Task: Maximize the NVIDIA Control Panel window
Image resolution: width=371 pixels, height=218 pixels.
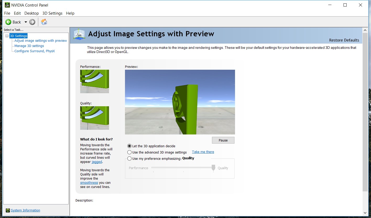Action: click(x=345, y=5)
